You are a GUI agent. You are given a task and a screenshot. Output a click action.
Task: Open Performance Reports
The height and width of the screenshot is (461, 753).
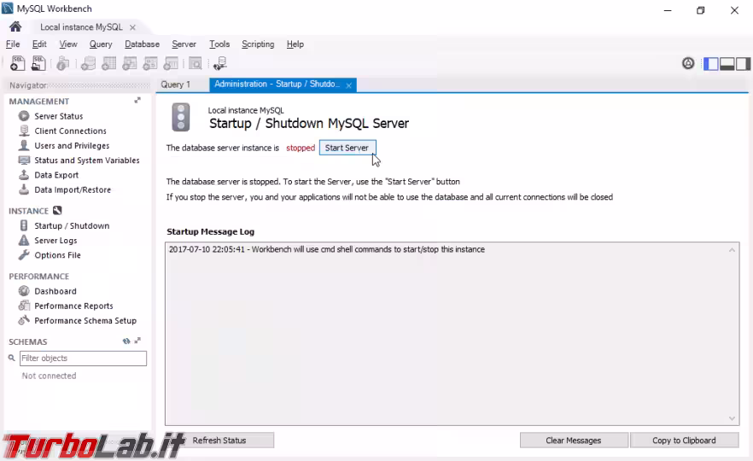[73, 306]
